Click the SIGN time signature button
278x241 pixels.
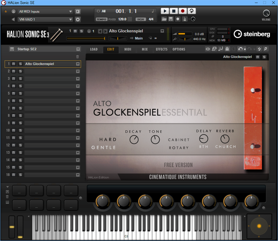coord(141,19)
